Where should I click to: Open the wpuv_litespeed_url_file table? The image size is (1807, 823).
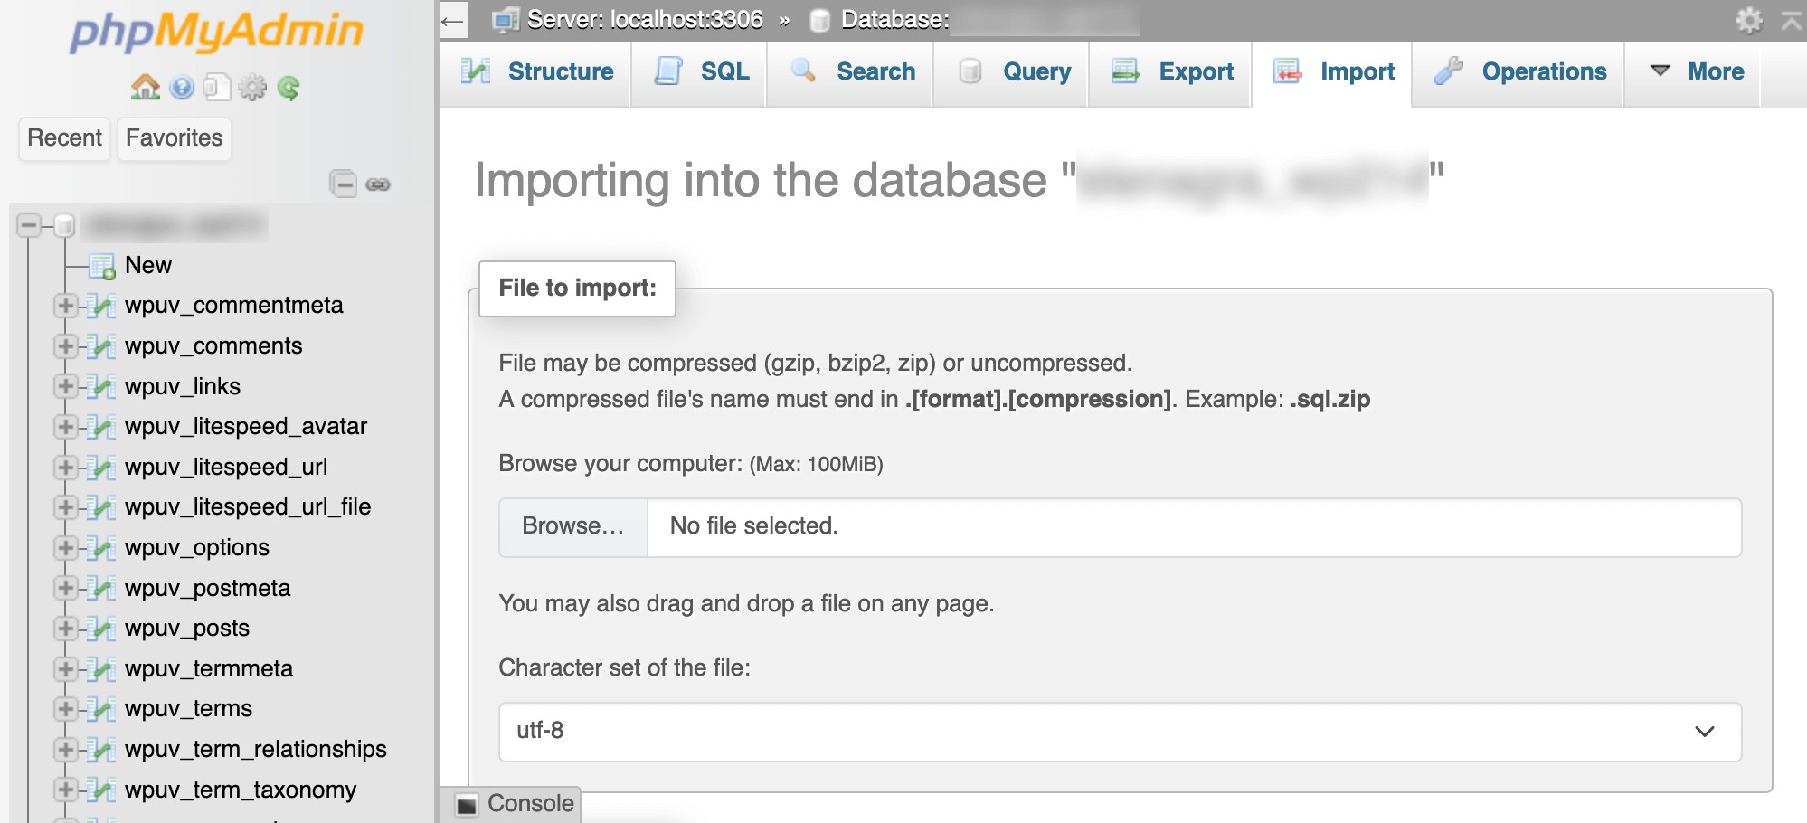[248, 506]
